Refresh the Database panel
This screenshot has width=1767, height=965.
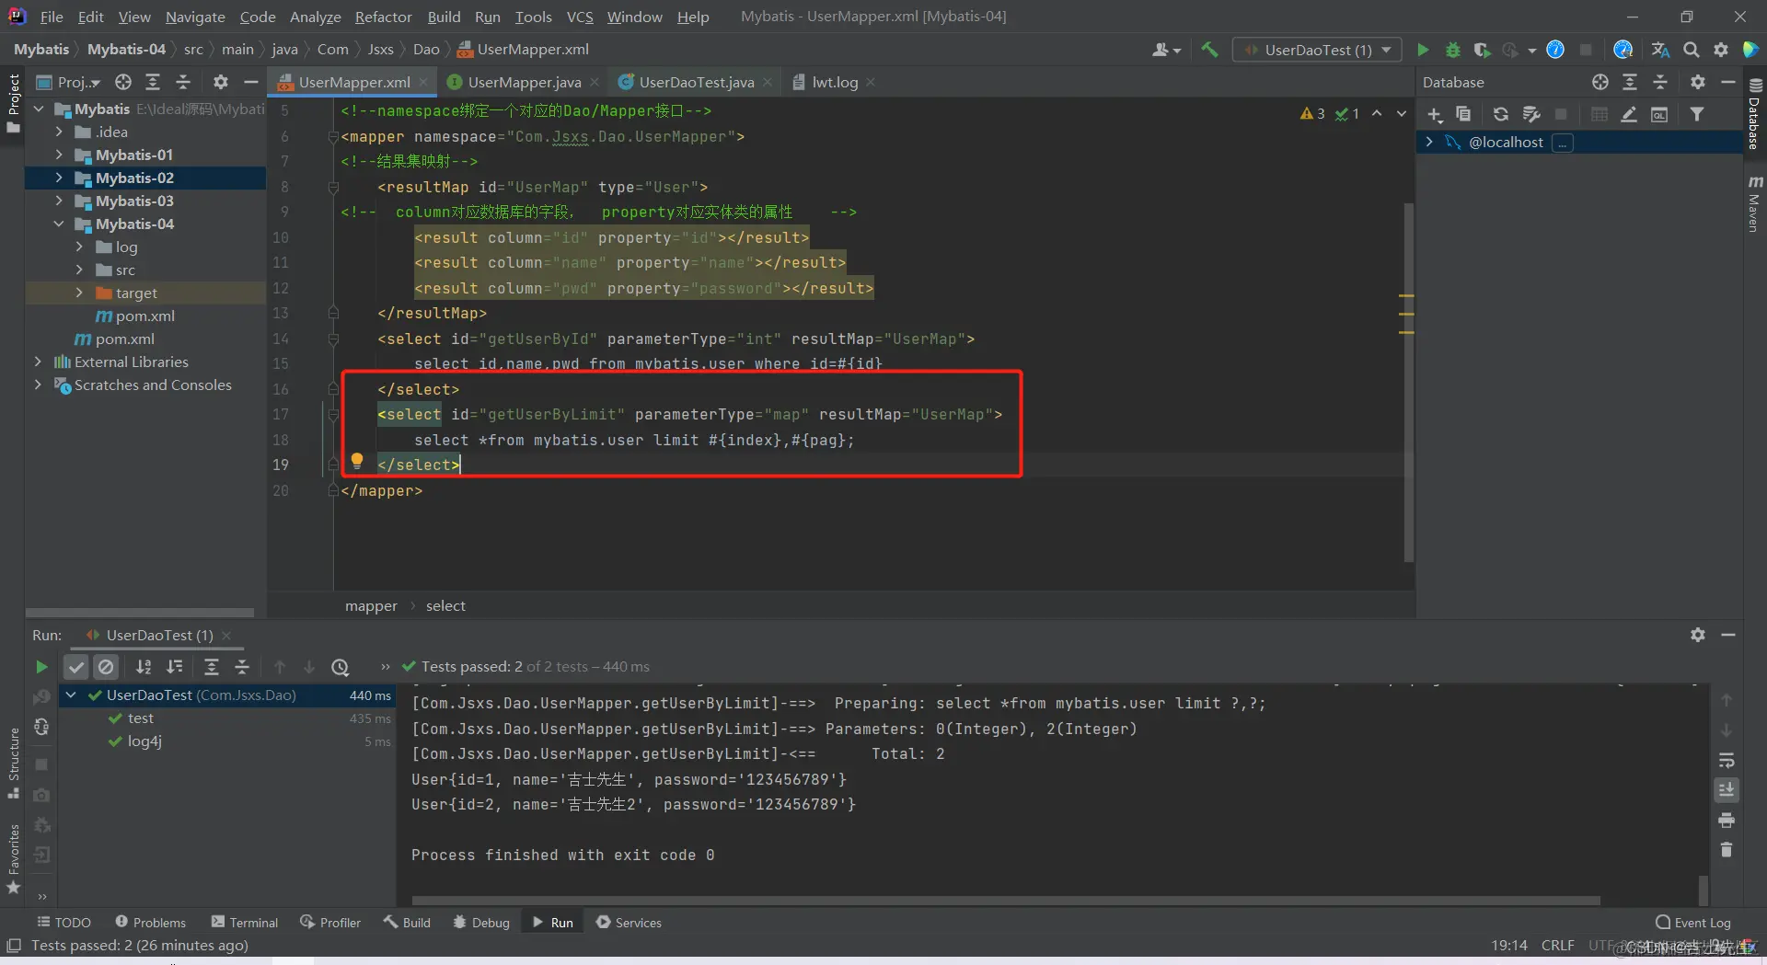pos(1501,114)
